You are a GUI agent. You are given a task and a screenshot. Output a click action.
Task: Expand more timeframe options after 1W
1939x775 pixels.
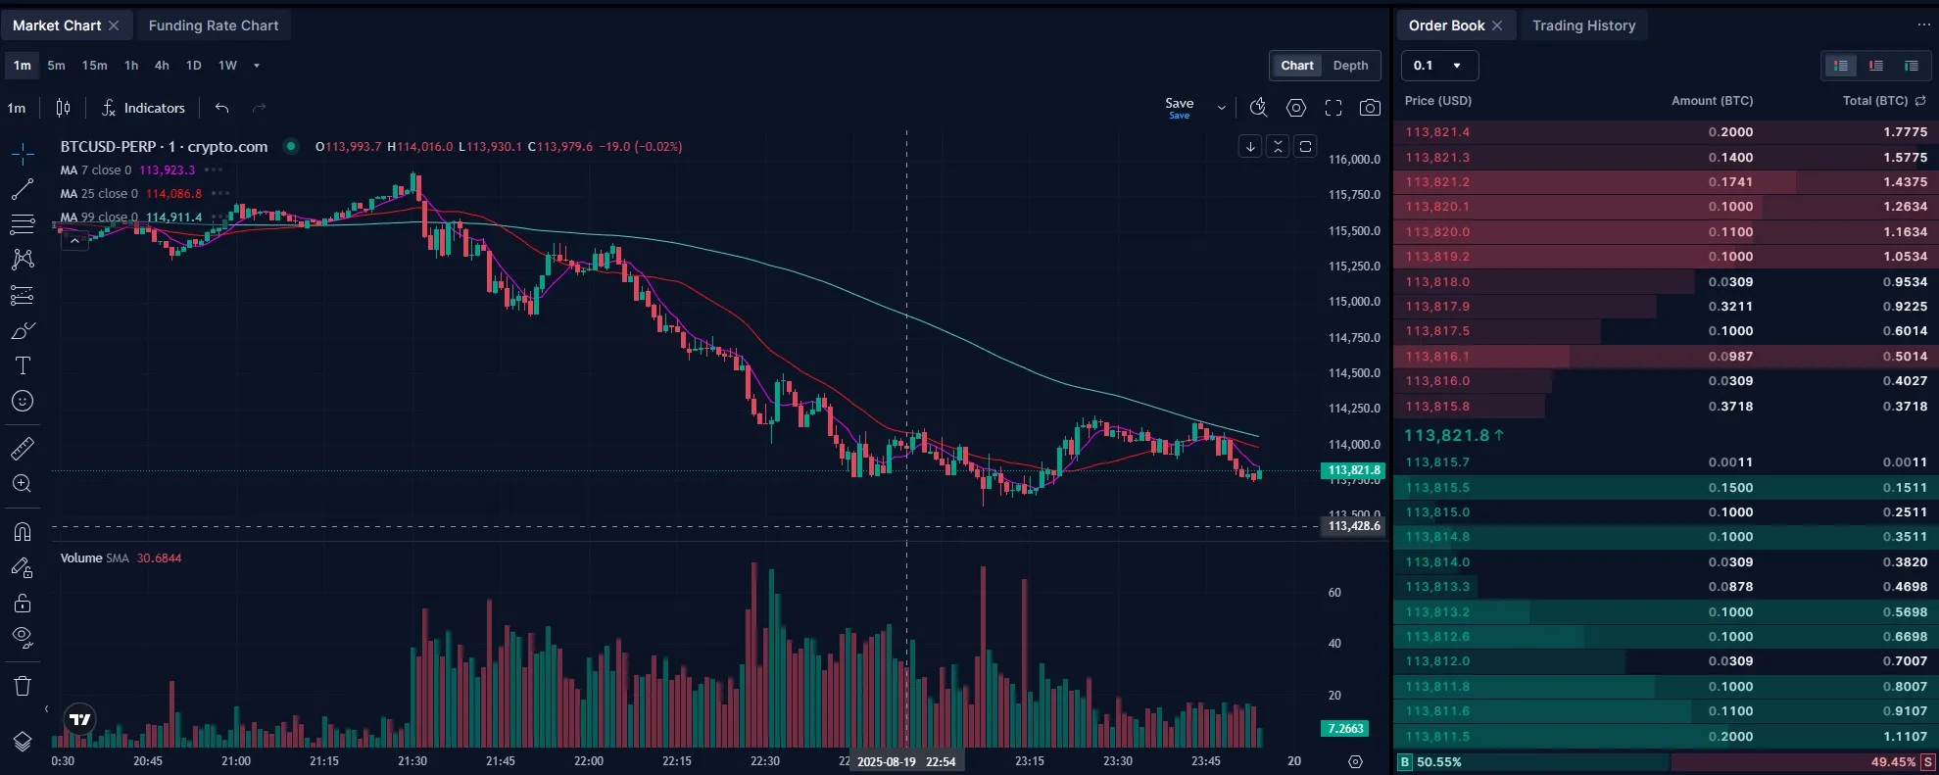pos(257,66)
